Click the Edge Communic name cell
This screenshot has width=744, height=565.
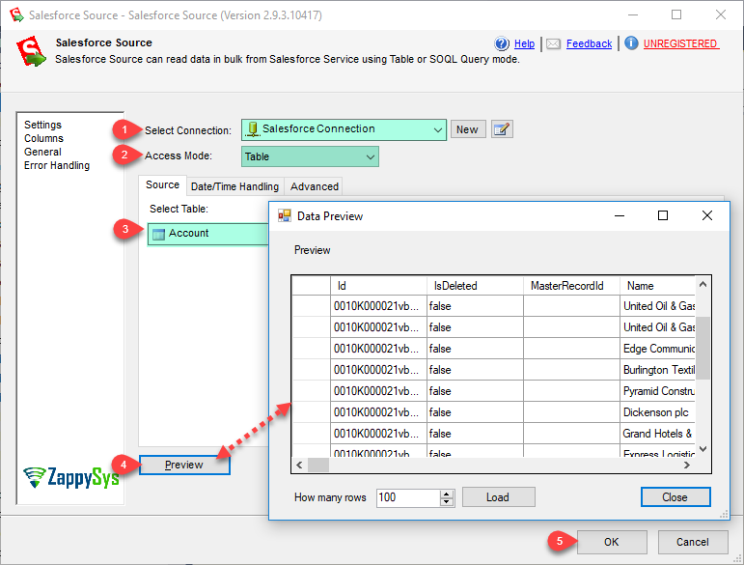[658, 349]
